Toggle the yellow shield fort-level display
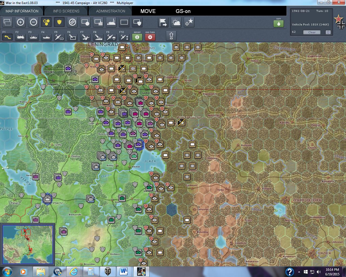The image size is (346, 277). (59, 22)
